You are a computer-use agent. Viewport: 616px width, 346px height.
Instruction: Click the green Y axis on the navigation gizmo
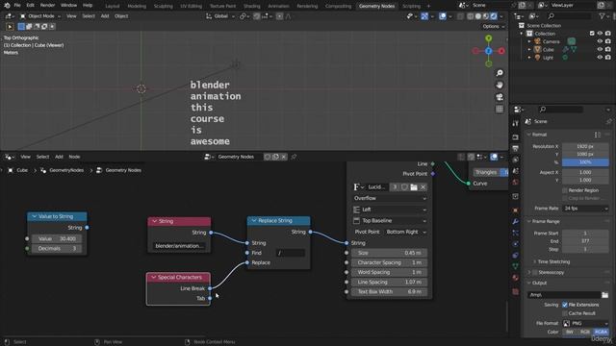point(489,38)
